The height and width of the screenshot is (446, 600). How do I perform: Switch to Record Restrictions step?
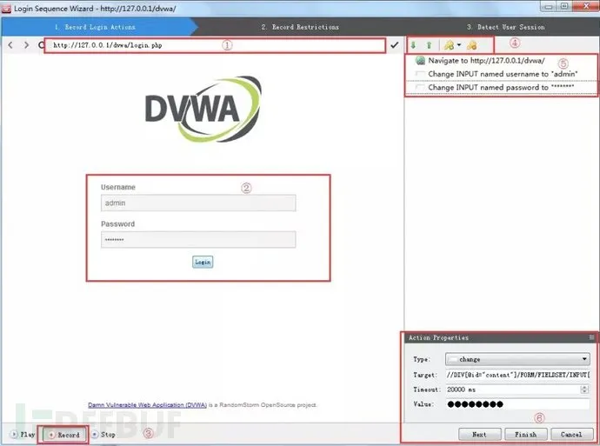click(x=300, y=27)
